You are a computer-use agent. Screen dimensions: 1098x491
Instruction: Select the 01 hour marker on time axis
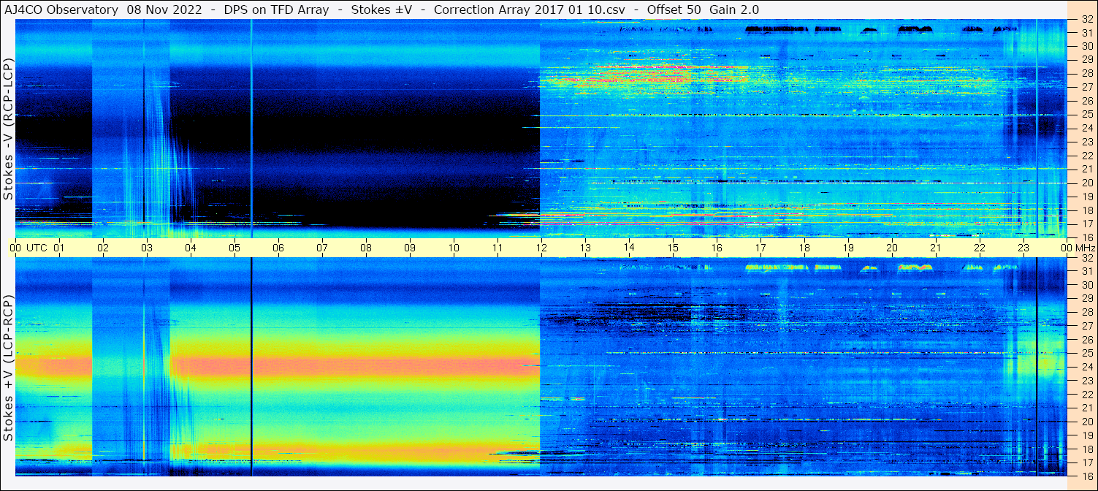(59, 248)
